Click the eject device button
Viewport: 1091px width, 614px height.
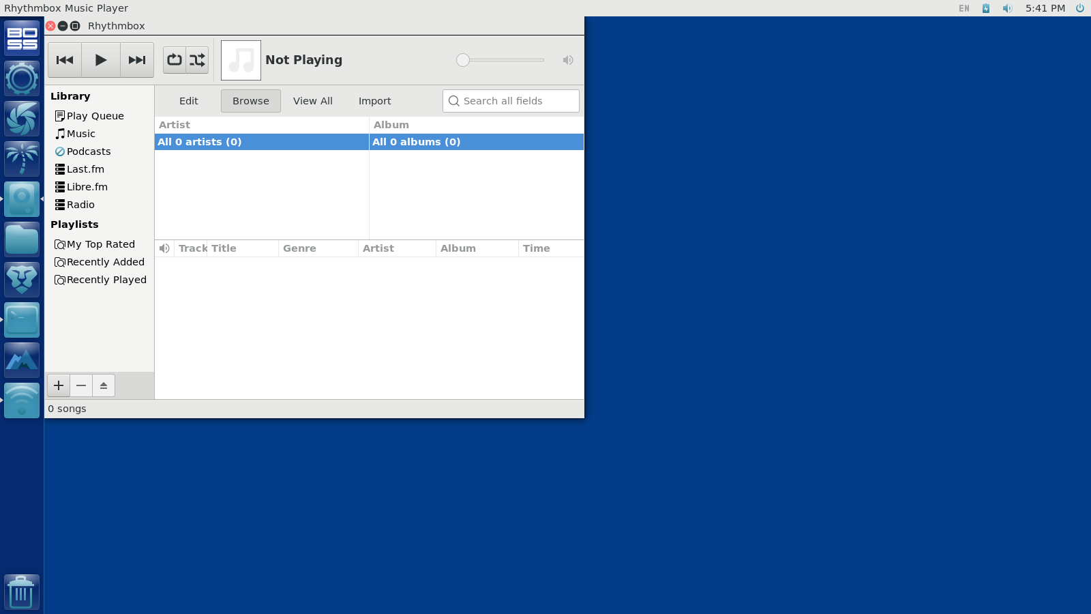pyautogui.click(x=104, y=385)
